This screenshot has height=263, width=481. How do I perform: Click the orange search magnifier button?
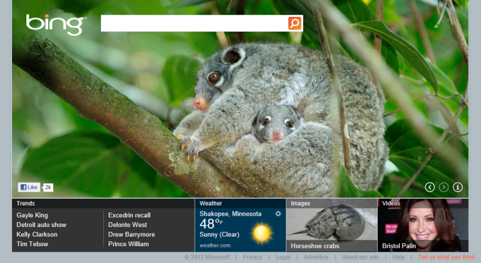pos(295,23)
